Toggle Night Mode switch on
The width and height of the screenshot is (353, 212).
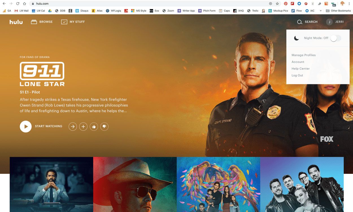[335, 38]
